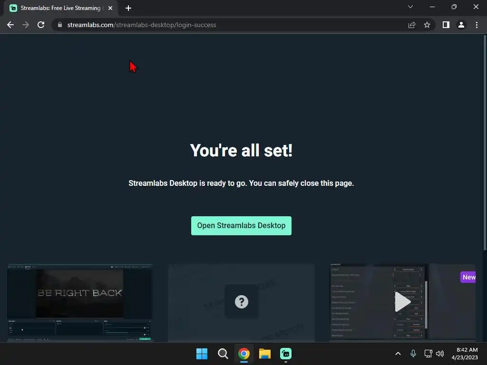The width and height of the screenshot is (487, 365).
Task: Open the taskbar clock and date
Action: pos(465,354)
